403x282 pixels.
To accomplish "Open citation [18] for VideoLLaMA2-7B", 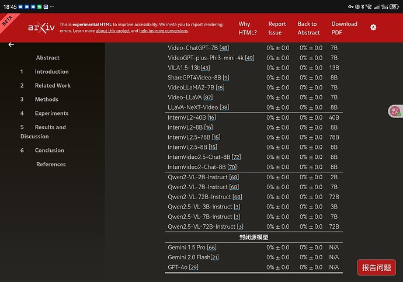I will 220,88.
